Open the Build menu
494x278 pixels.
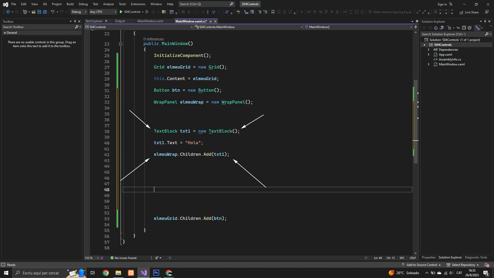tap(70, 4)
